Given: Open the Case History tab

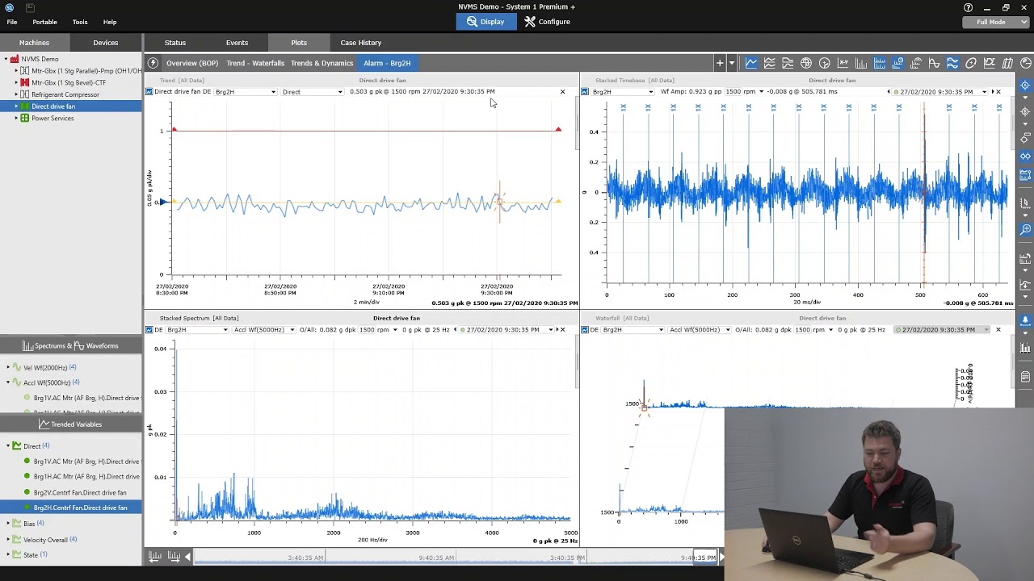Looking at the screenshot, I should (360, 43).
